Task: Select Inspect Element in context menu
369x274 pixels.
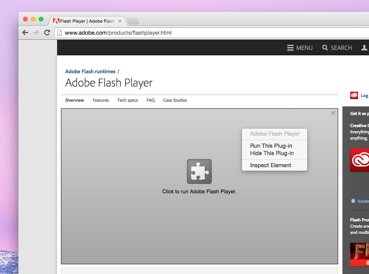Action: (270, 165)
